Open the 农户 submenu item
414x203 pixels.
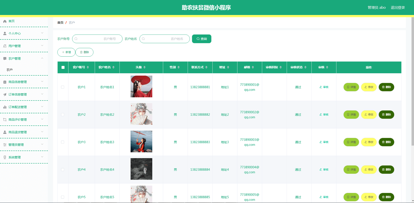10,70
